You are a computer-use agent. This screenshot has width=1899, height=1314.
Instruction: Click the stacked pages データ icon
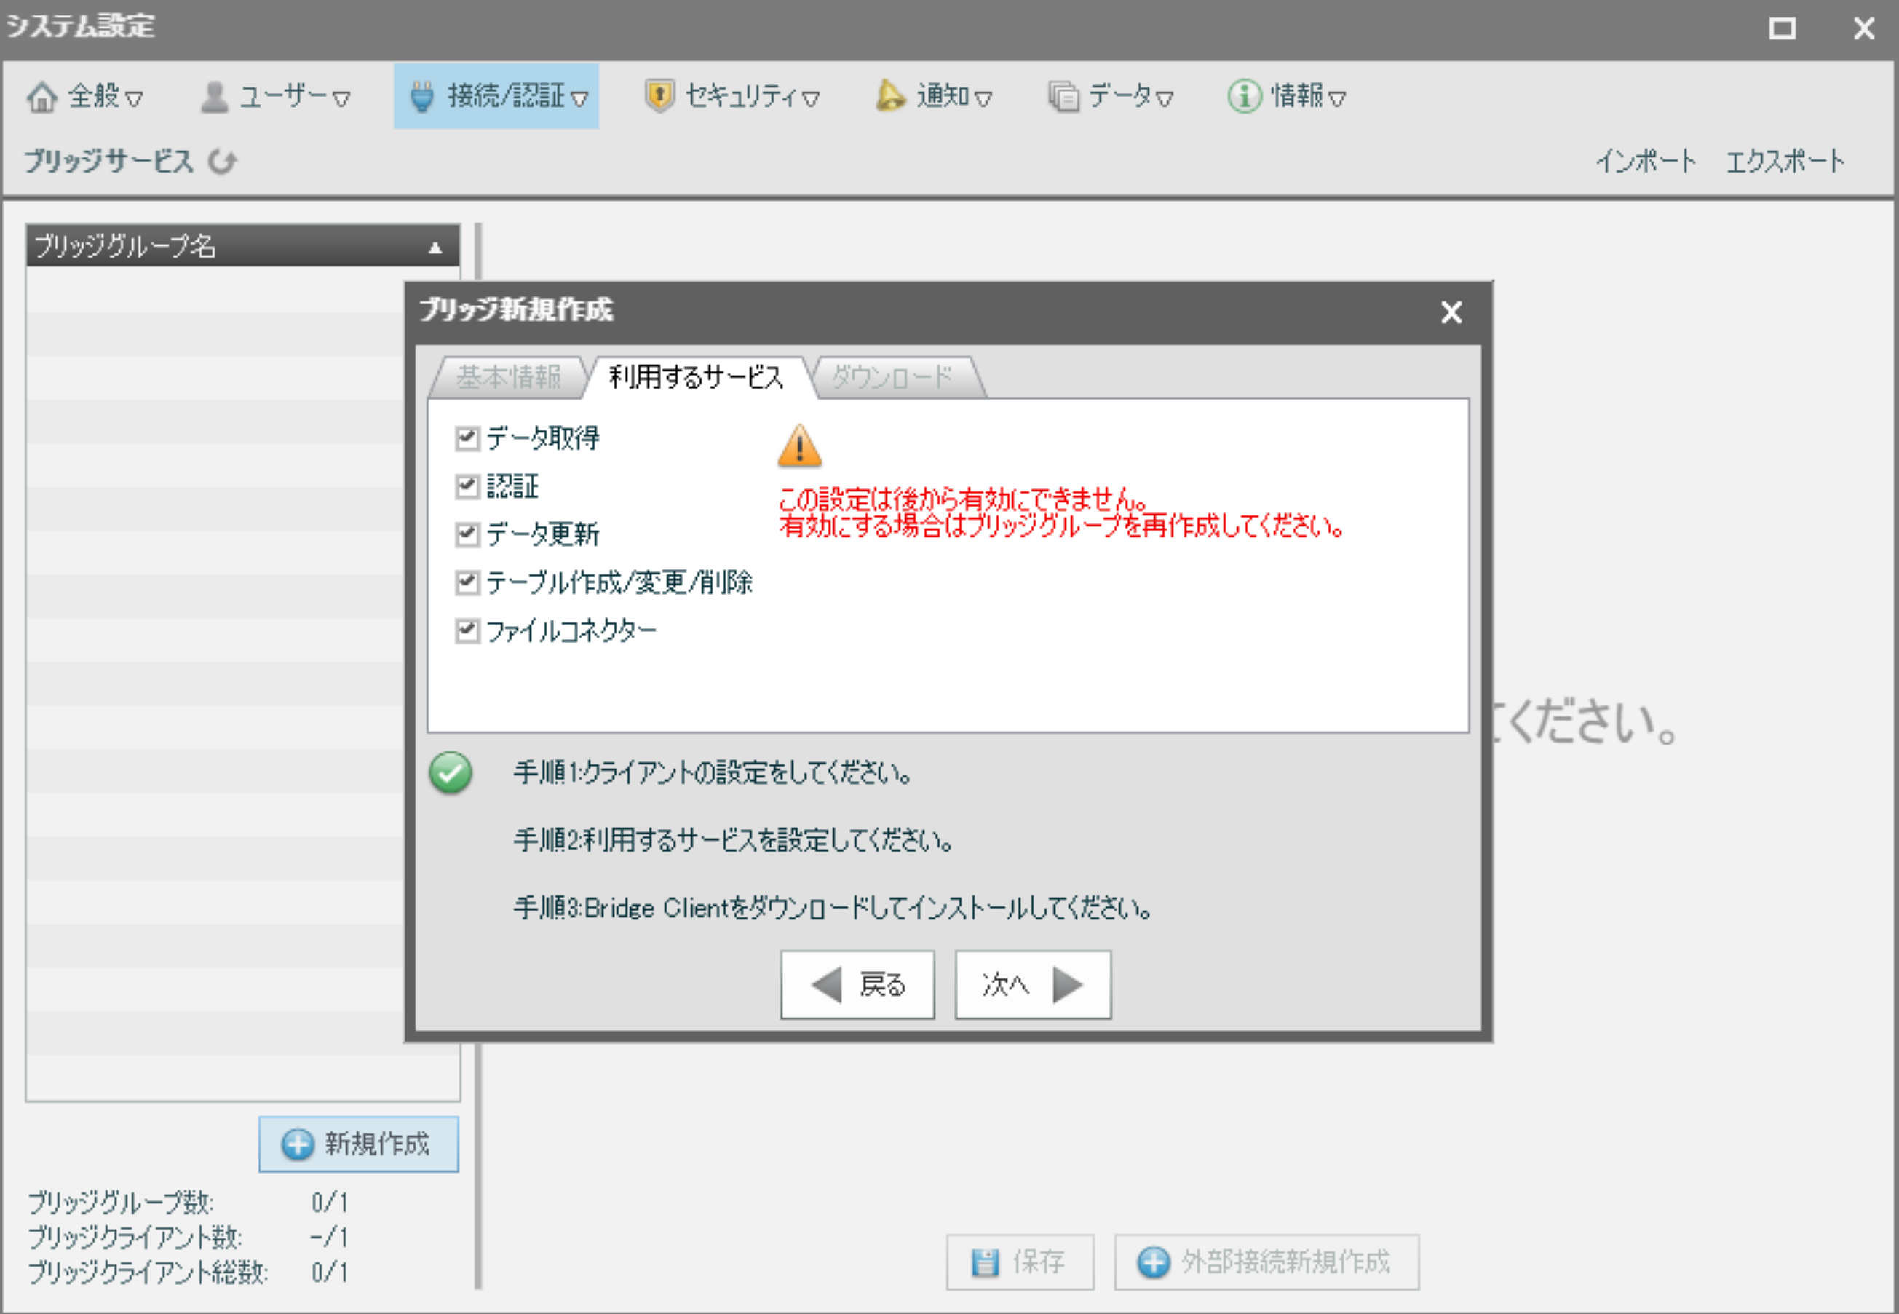1063,96
